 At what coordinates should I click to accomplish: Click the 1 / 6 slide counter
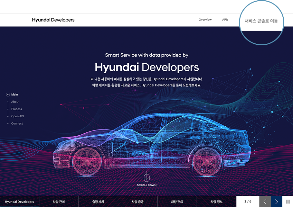(248, 202)
